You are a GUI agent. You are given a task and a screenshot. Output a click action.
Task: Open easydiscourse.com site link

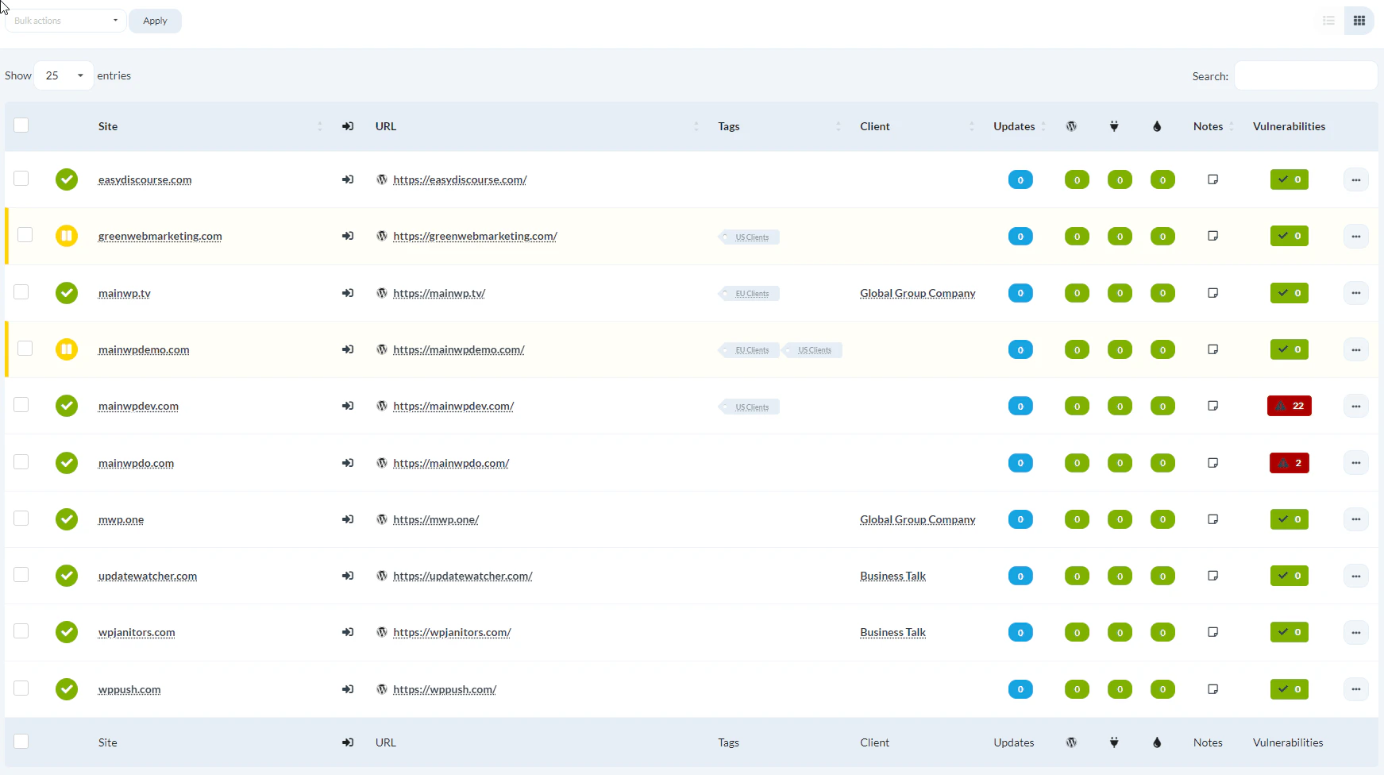[x=145, y=179]
